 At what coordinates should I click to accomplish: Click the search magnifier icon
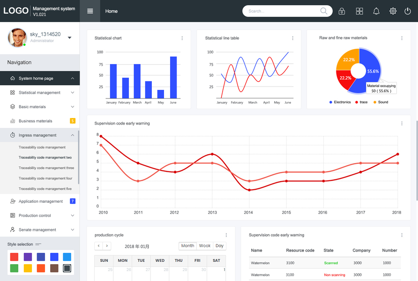coord(324,11)
